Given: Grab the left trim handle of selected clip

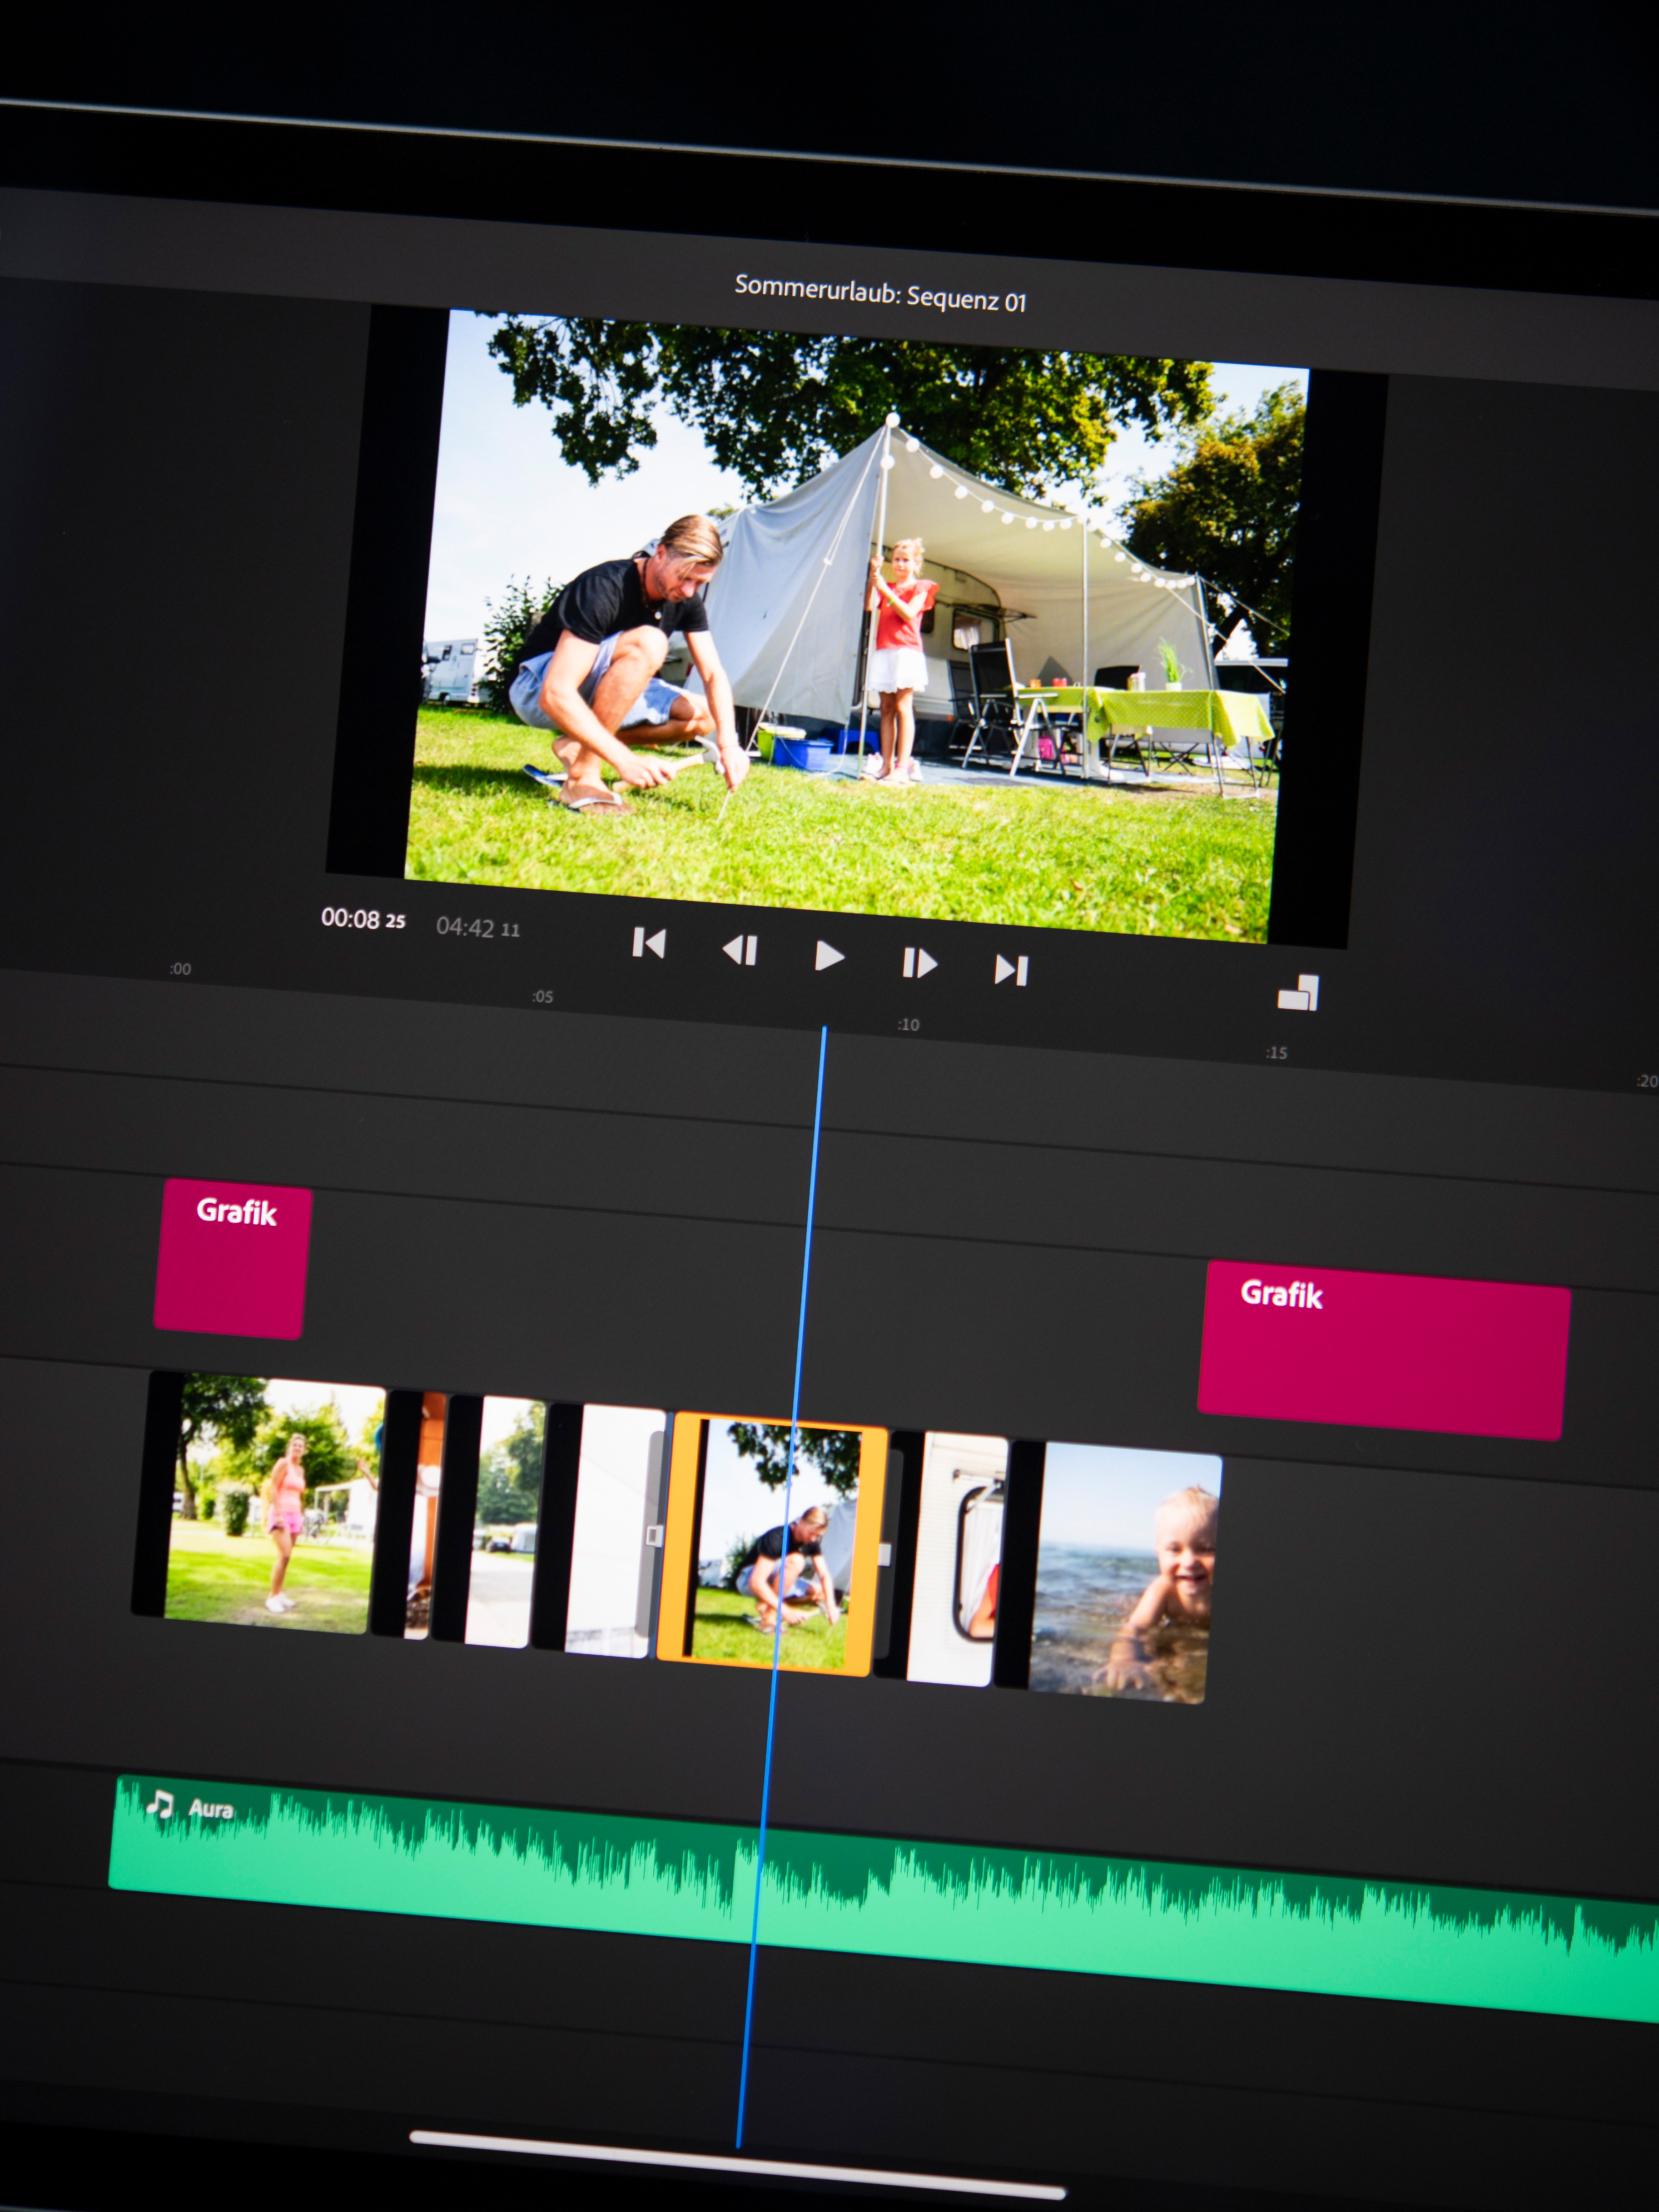Looking at the screenshot, I should pos(654,1535).
